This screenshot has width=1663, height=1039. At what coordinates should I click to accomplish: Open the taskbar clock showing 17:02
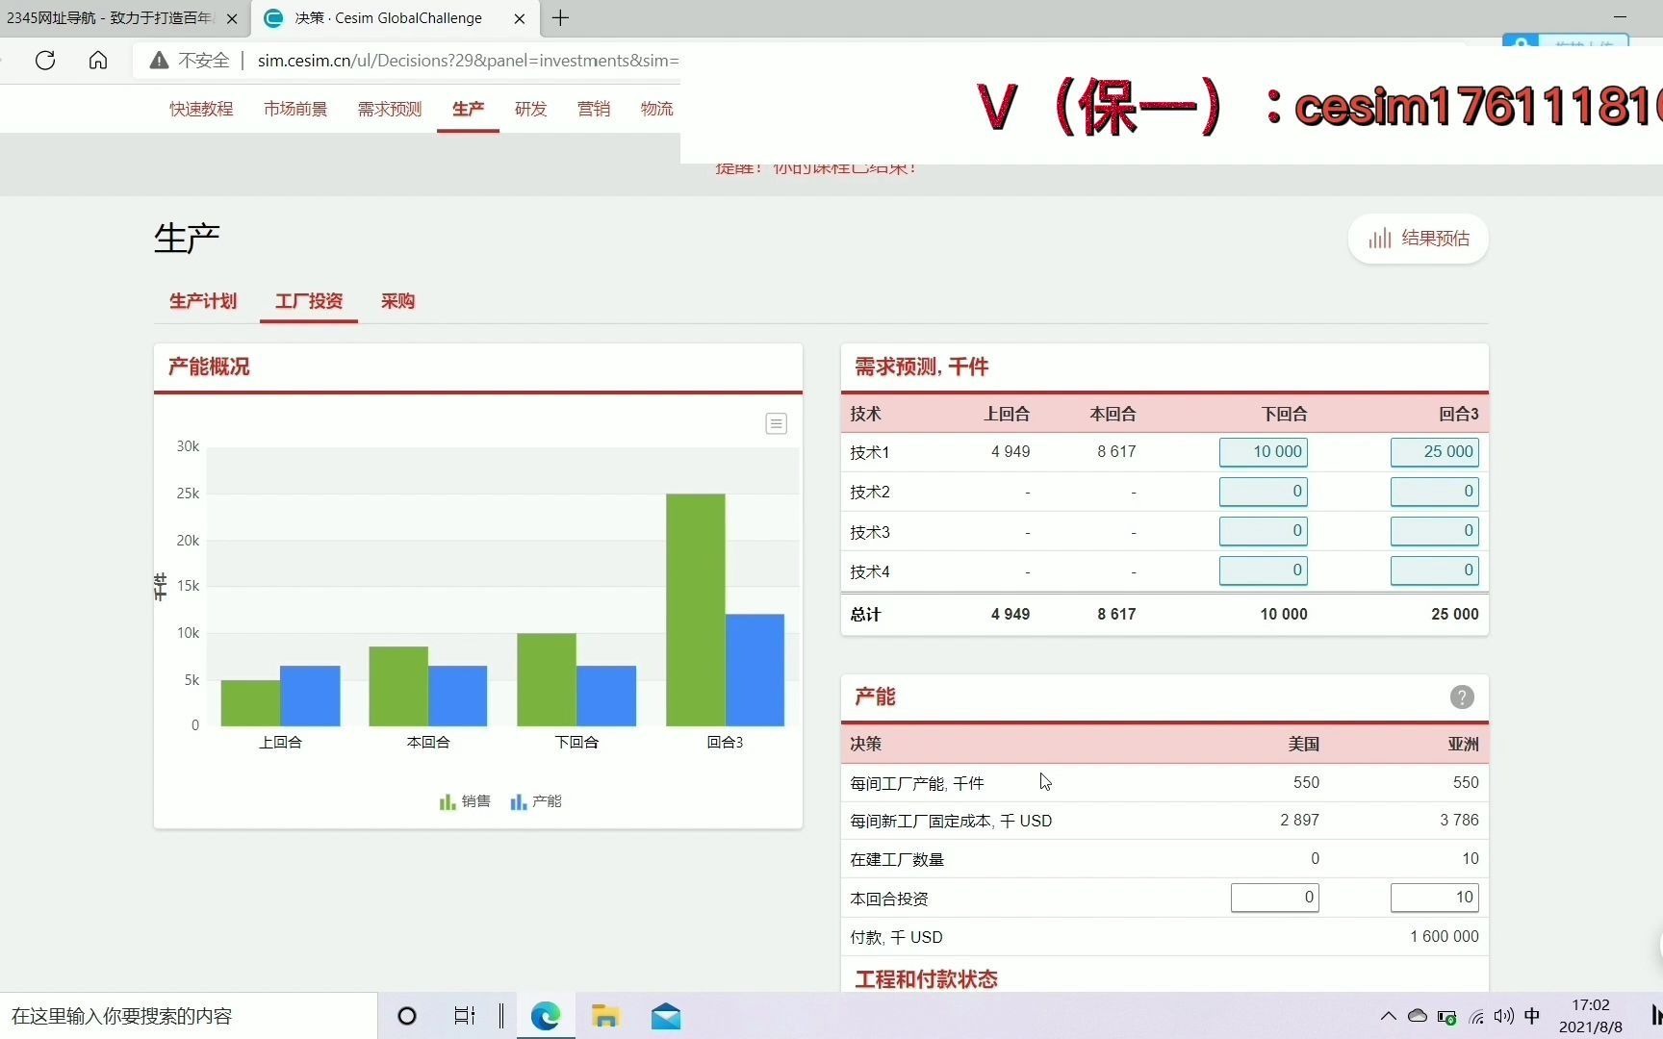[x=1590, y=1016]
